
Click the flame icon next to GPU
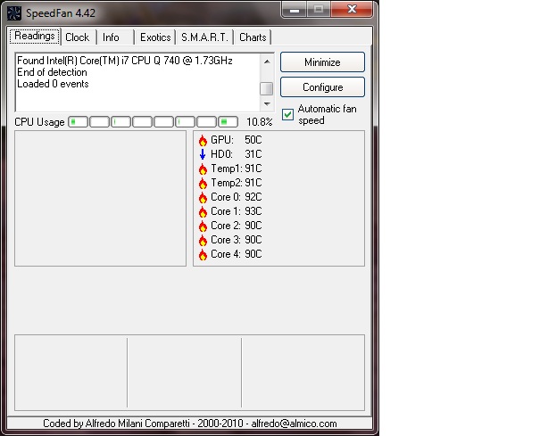coord(203,140)
